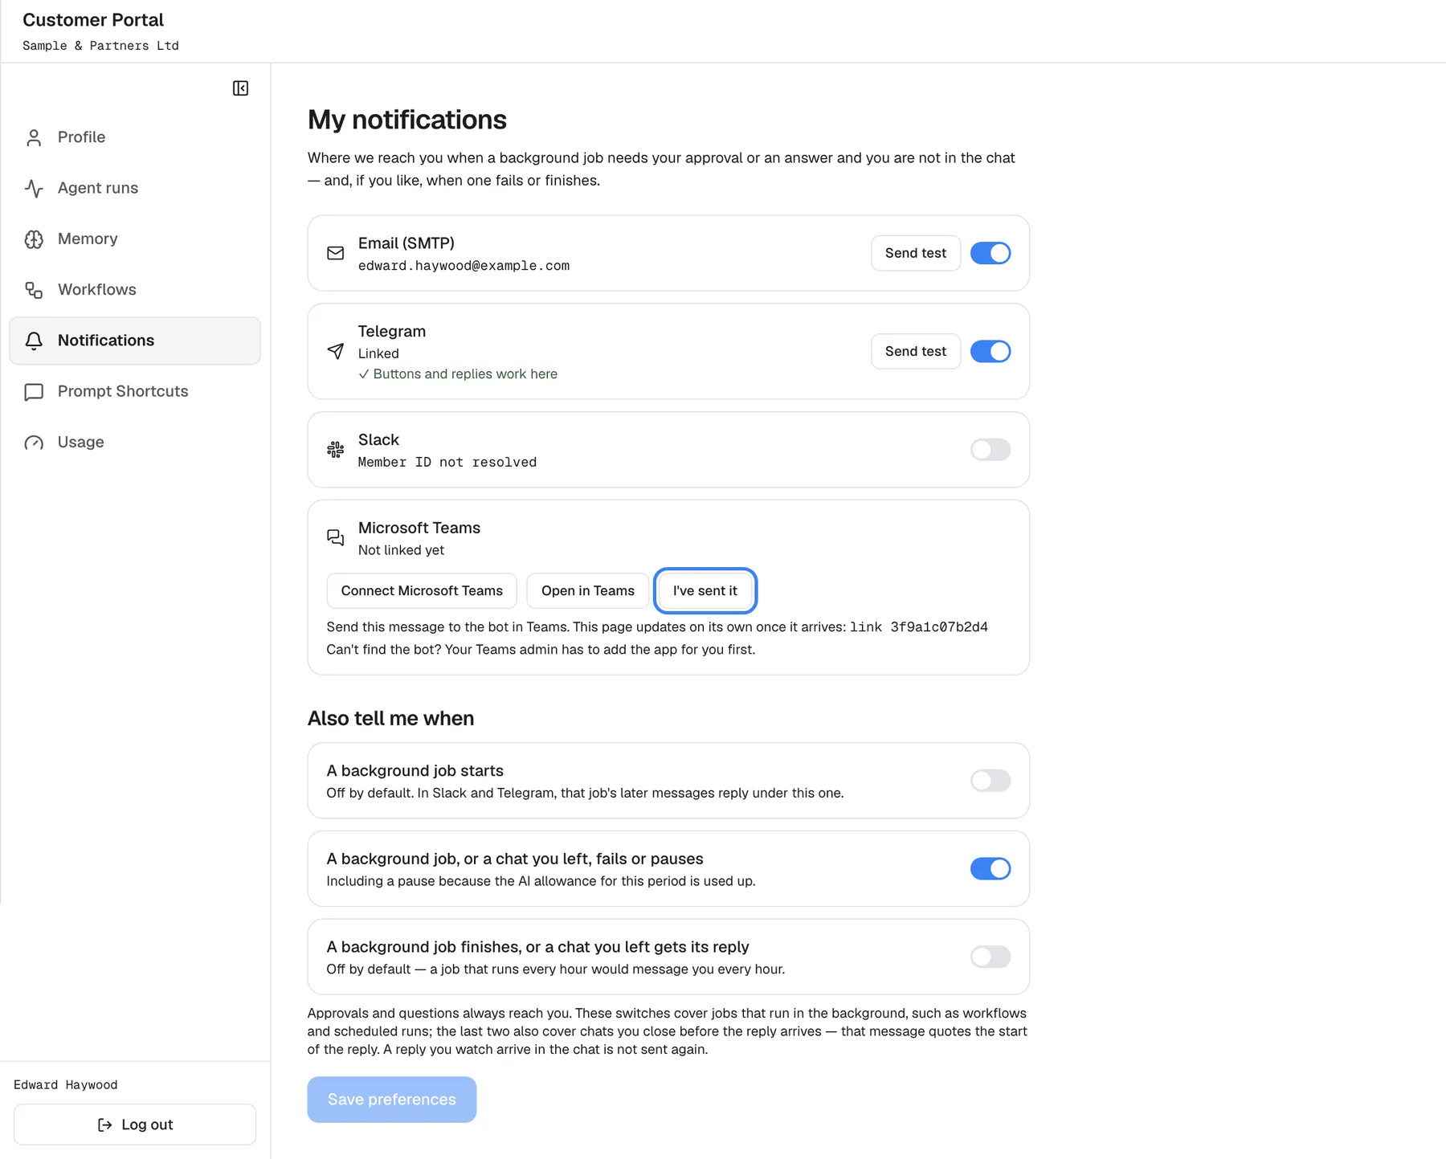The width and height of the screenshot is (1446, 1159).
Task: Click the Memory brain icon
Action: point(34,239)
